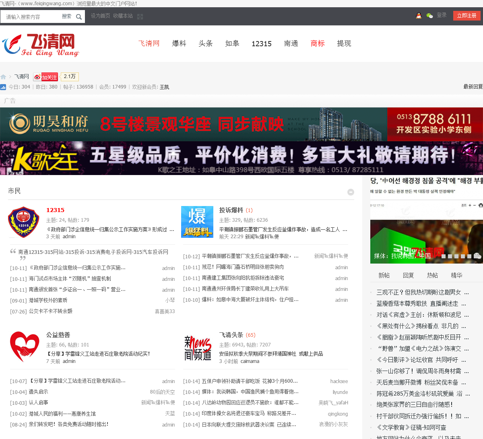Click the blue statistics chart icon
Image resolution: width=483 pixels, height=439 pixels.
click(x=3, y=87)
